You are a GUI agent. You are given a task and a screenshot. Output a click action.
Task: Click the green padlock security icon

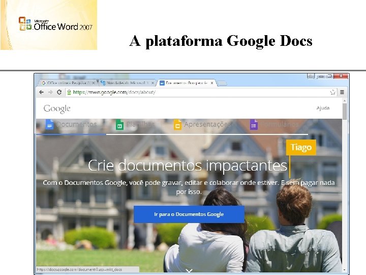point(69,92)
